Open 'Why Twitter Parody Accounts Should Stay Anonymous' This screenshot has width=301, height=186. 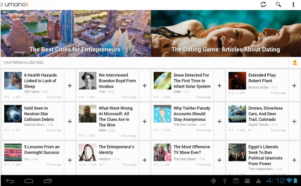pos(192,114)
